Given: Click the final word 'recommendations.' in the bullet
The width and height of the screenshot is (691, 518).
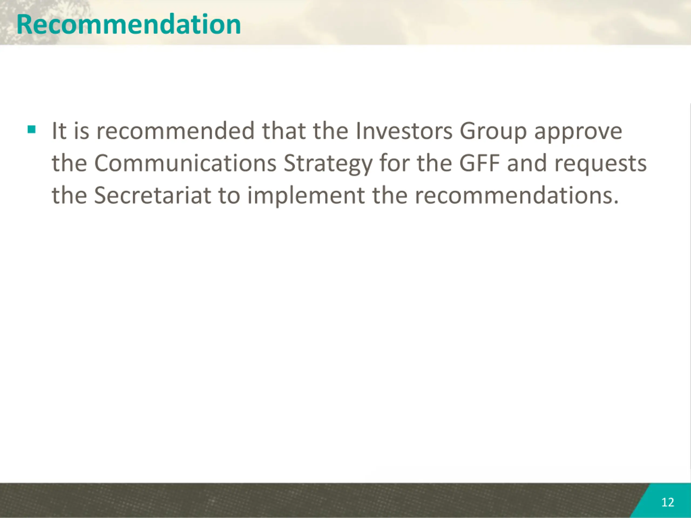Looking at the screenshot, I should [516, 195].
